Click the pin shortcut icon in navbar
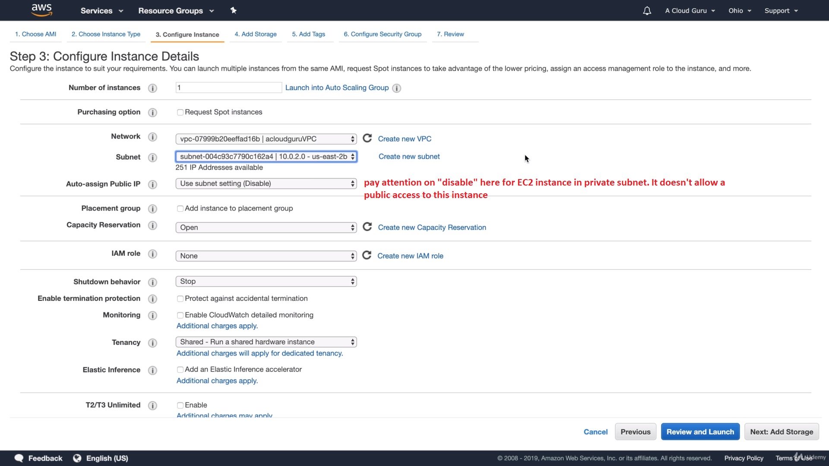This screenshot has width=829, height=466. pyautogui.click(x=233, y=10)
